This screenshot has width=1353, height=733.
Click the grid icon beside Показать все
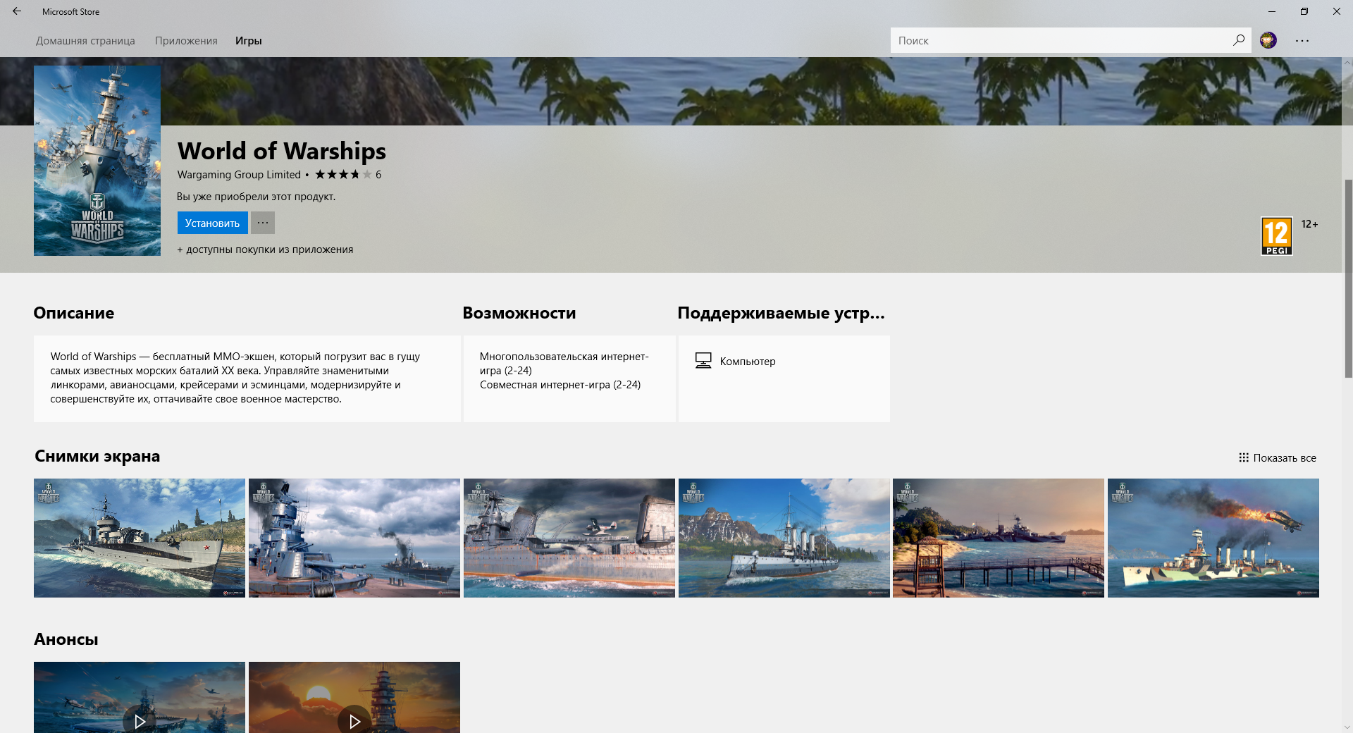click(1244, 457)
